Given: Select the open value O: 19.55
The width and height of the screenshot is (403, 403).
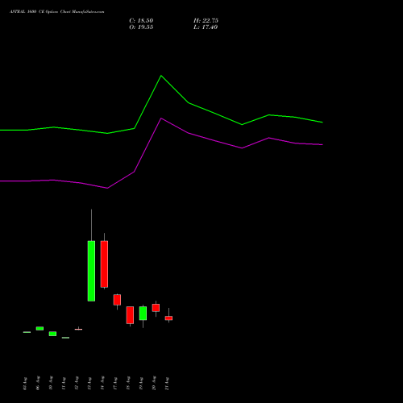Looking at the screenshot, I should (141, 27).
